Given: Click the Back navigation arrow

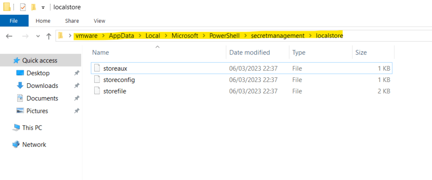Looking at the screenshot, I should (x=9, y=36).
